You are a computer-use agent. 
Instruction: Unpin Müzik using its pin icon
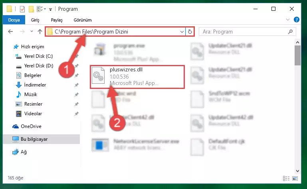[x=77, y=94]
